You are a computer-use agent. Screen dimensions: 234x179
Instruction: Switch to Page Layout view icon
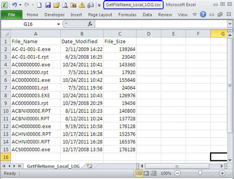coord(146,173)
